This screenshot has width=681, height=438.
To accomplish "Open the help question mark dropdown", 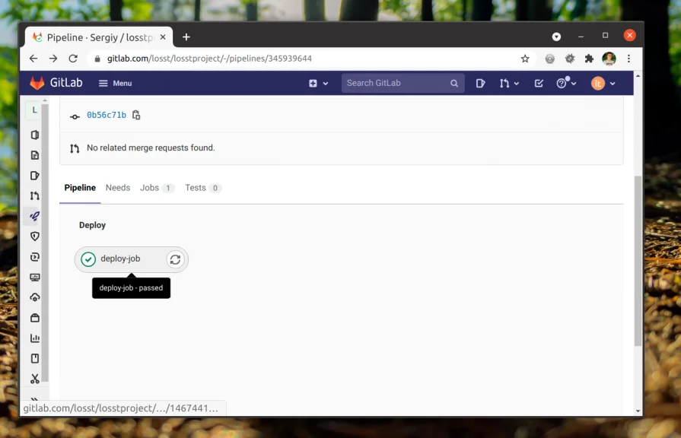I will (565, 84).
